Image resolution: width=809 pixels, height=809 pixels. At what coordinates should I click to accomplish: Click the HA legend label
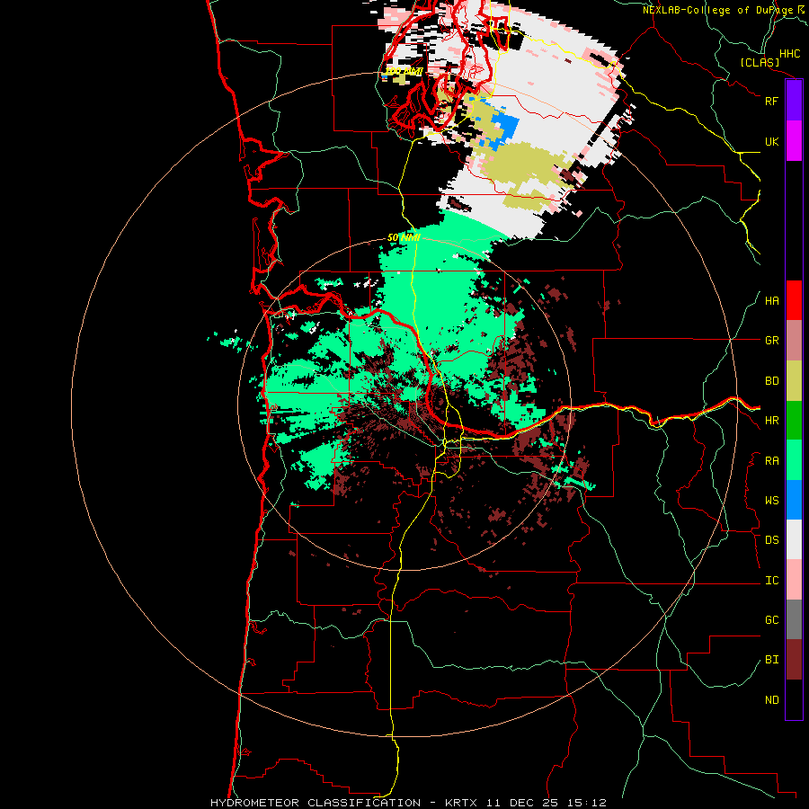point(771,301)
